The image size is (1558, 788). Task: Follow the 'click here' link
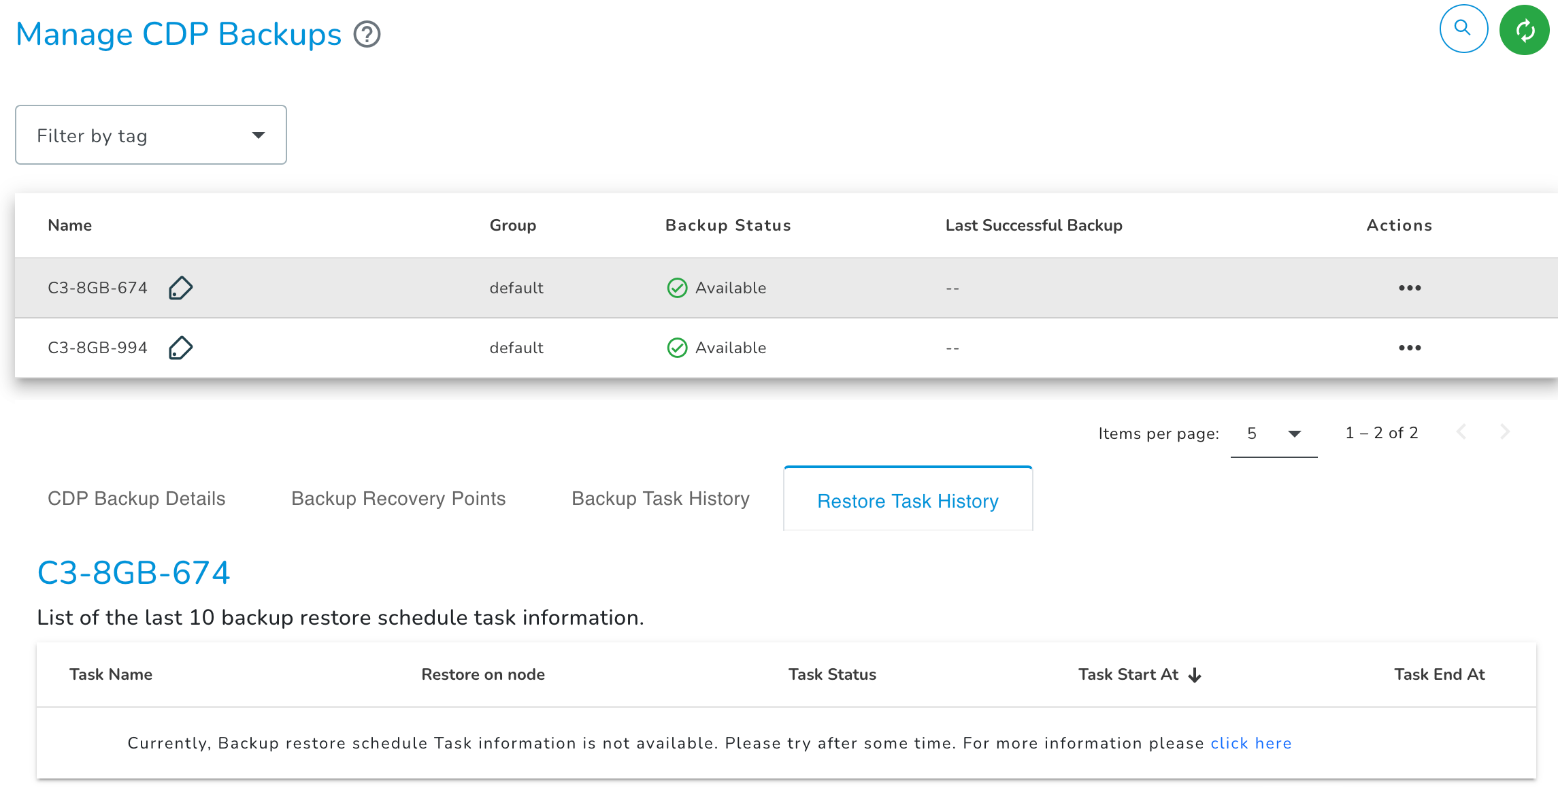pyautogui.click(x=1250, y=743)
